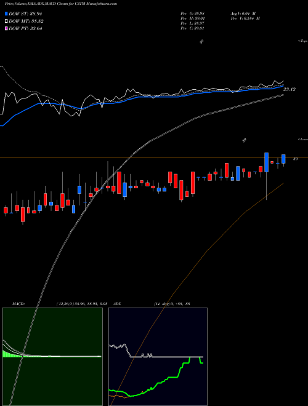Select the 'DOW MT: 38.82' legend text
This screenshot has height=406, width=308.
(x=26, y=22)
